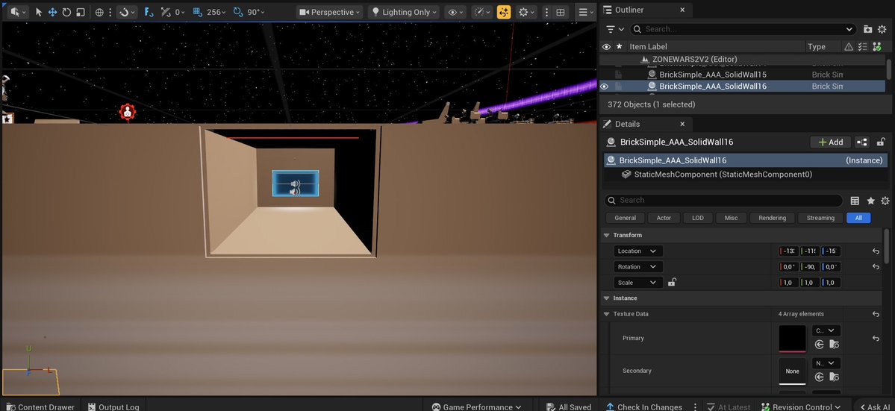Toggle grid snapping icon
This screenshot has width=895, height=411.
[198, 12]
